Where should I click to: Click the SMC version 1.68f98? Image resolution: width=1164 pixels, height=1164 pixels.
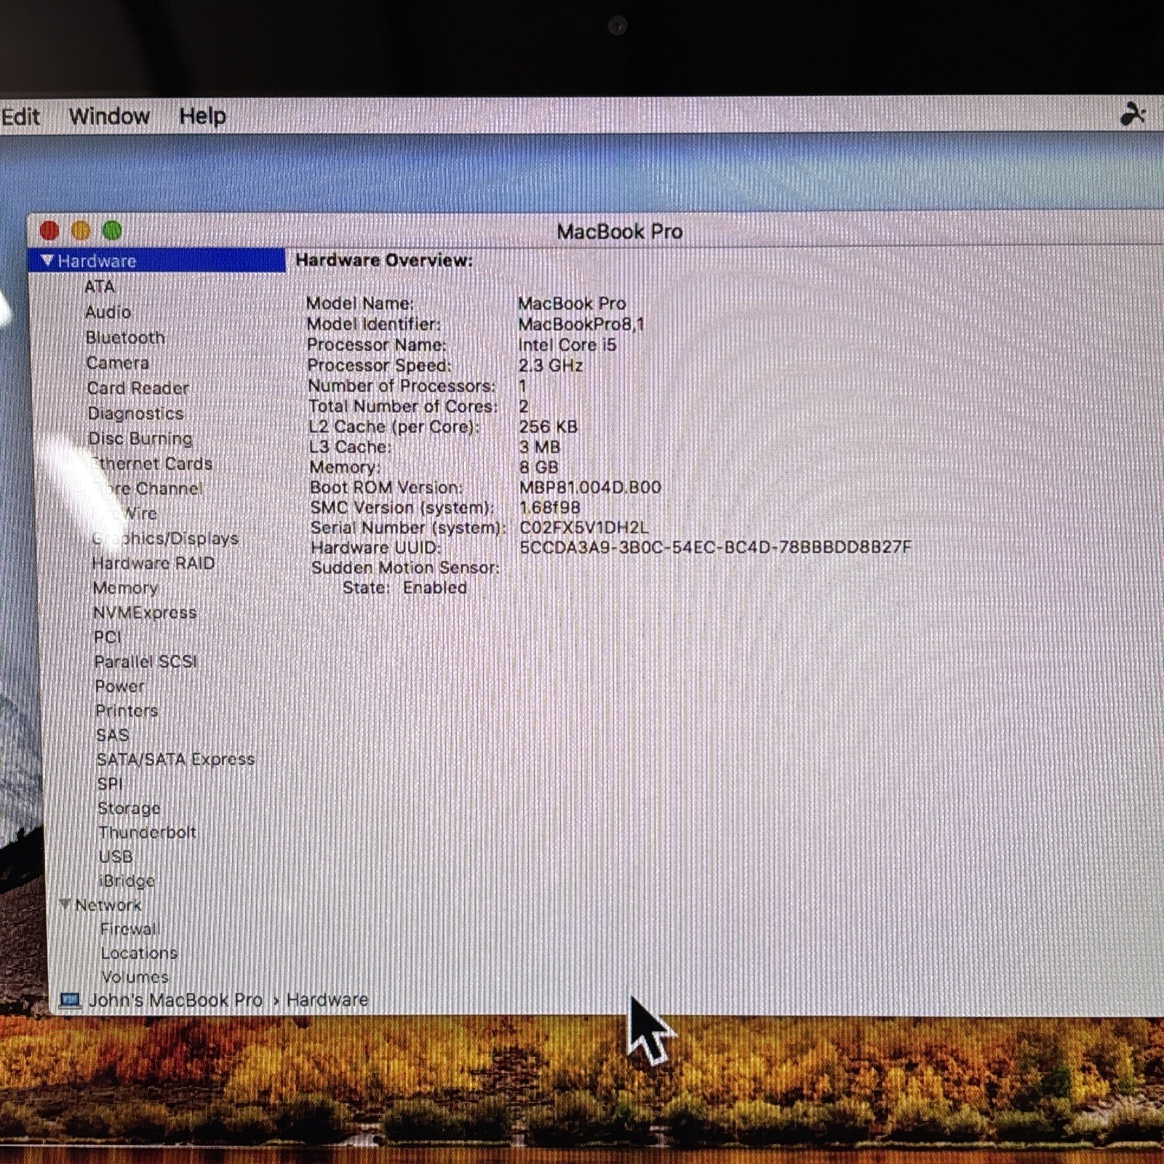(550, 507)
